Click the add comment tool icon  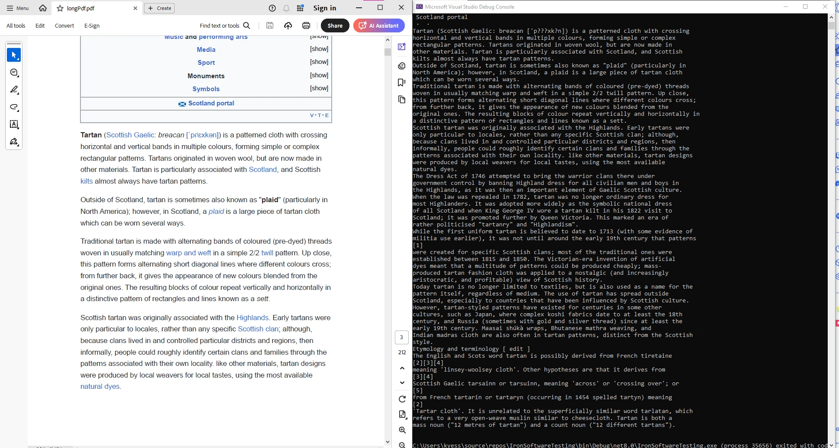(x=14, y=73)
